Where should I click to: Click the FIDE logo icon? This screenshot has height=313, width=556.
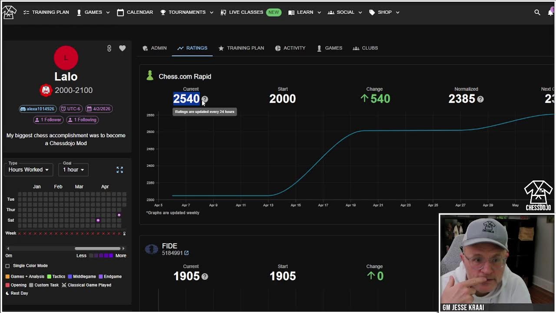click(x=152, y=249)
